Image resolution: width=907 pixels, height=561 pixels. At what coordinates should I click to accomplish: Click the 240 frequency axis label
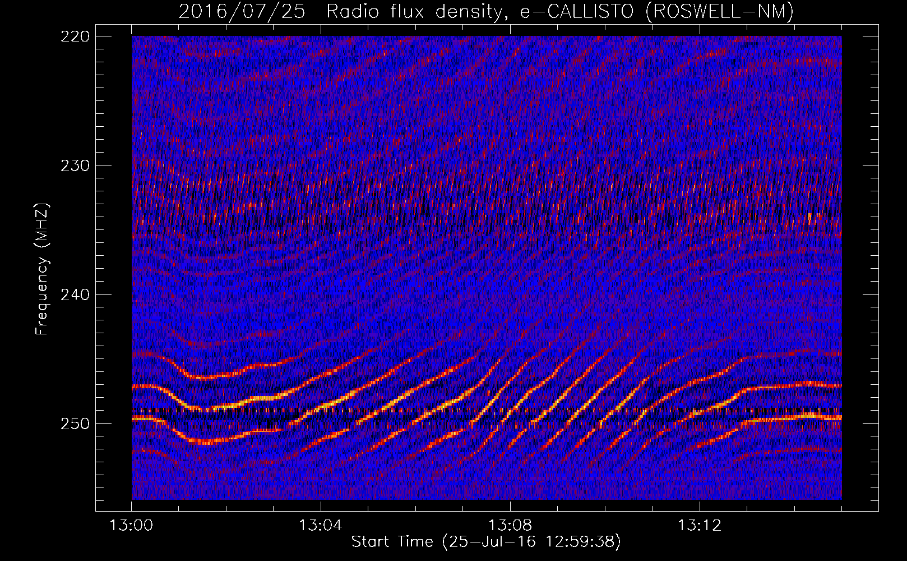pyautogui.click(x=75, y=295)
